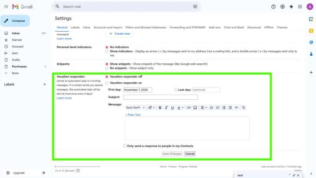Click the Bold formatting icon
This screenshot has height=178, width=316.
tap(160, 108)
